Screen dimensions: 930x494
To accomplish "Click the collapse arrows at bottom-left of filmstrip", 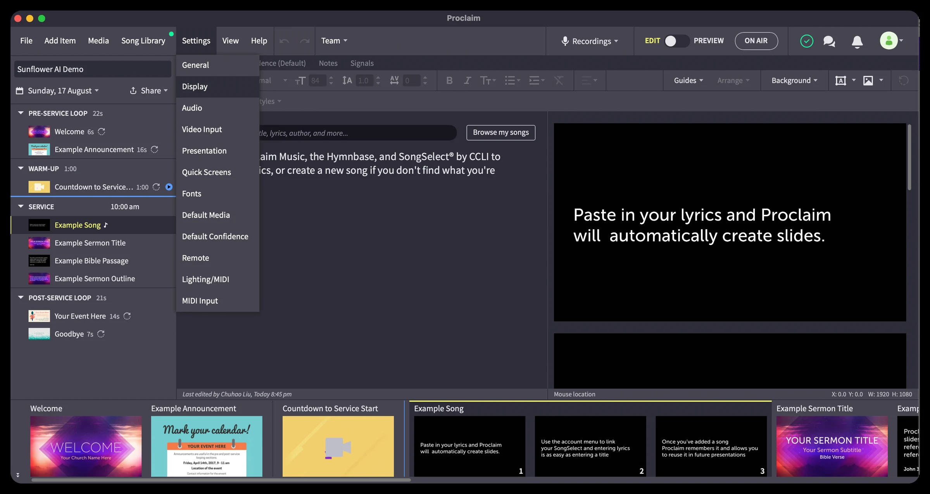I will point(17,475).
